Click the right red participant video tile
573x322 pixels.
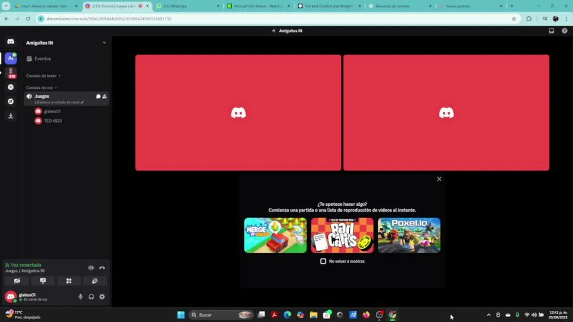pyautogui.click(x=446, y=113)
